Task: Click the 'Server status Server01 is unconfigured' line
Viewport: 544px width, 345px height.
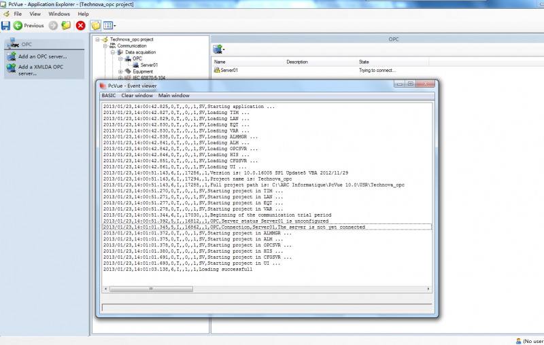Action: [x=216, y=221]
